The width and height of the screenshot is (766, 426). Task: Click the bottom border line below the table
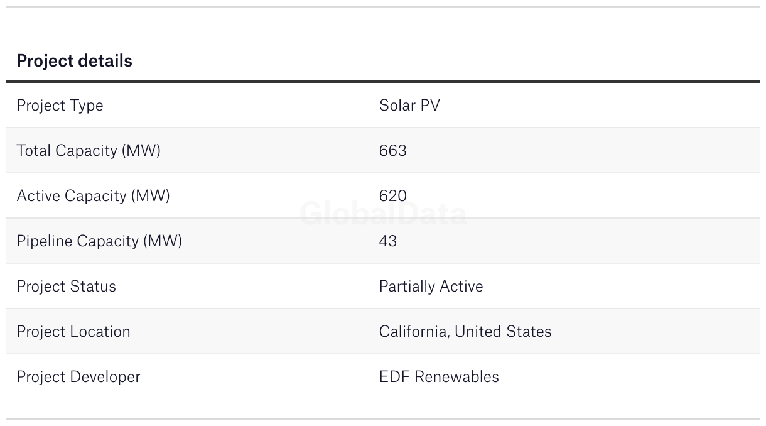click(x=383, y=419)
